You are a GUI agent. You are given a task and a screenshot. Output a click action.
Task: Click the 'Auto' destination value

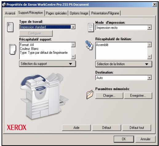coord(100,78)
